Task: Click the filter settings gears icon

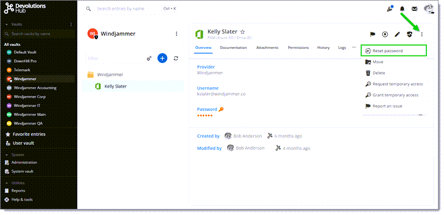Action: (x=149, y=58)
